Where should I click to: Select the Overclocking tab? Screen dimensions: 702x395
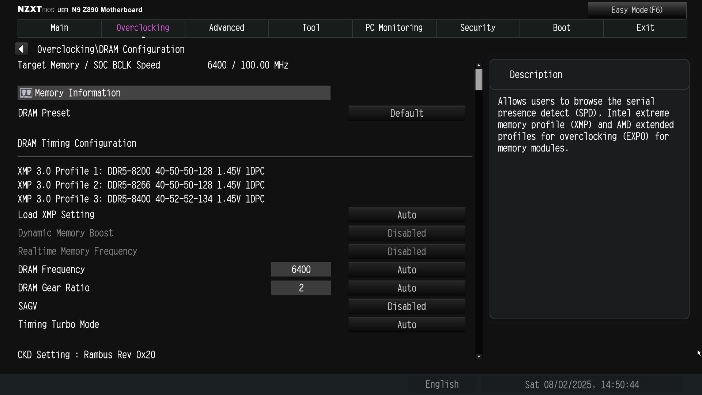(x=143, y=28)
